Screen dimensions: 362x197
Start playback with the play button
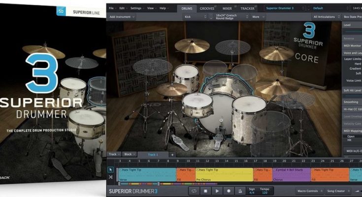coord(217,191)
